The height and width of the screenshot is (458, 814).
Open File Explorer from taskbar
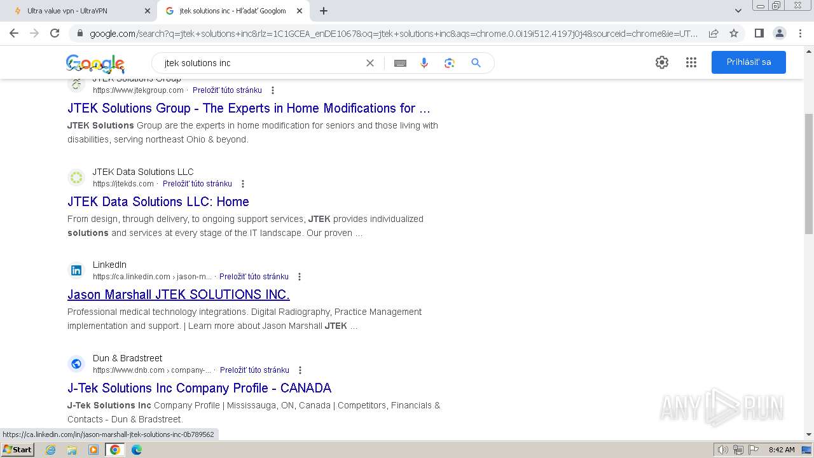72,450
